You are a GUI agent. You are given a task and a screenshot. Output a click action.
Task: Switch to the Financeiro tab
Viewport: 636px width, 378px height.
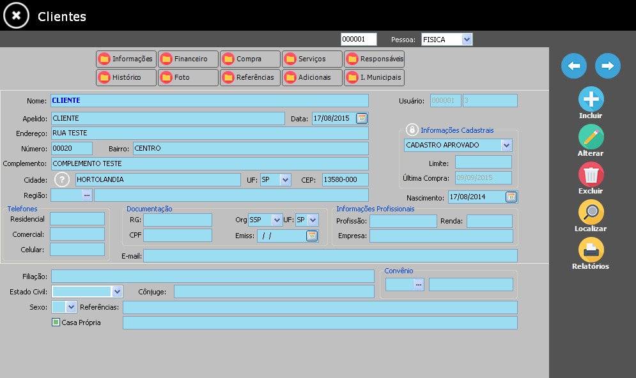click(188, 59)
